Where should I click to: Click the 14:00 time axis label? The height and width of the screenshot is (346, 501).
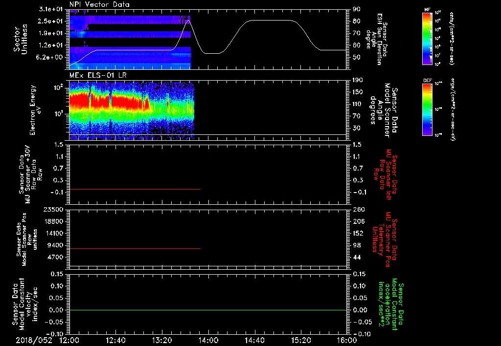coord(208,340)
